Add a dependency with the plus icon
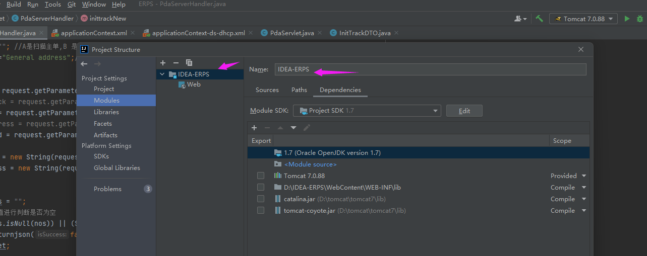647x256 pixels. 254,128
